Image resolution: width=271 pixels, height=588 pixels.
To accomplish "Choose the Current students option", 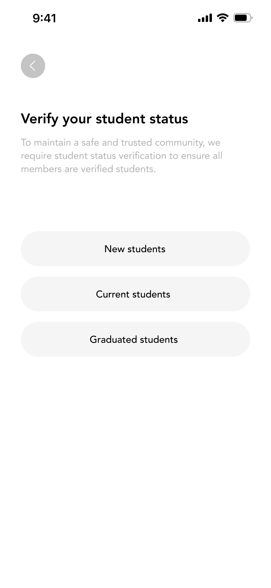I will click(135, 294).
